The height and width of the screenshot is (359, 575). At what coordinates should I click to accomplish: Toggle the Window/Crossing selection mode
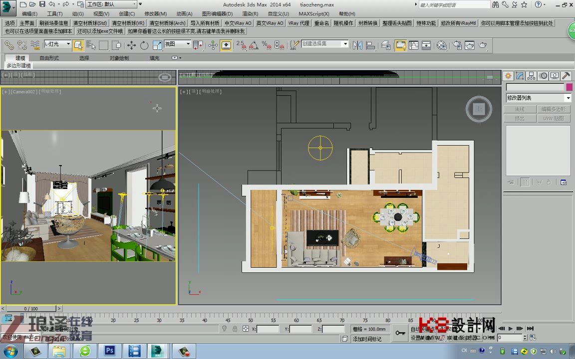pos(117,45)
